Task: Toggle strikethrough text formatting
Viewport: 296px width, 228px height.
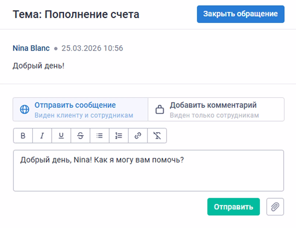Action: tap(80, 136)
